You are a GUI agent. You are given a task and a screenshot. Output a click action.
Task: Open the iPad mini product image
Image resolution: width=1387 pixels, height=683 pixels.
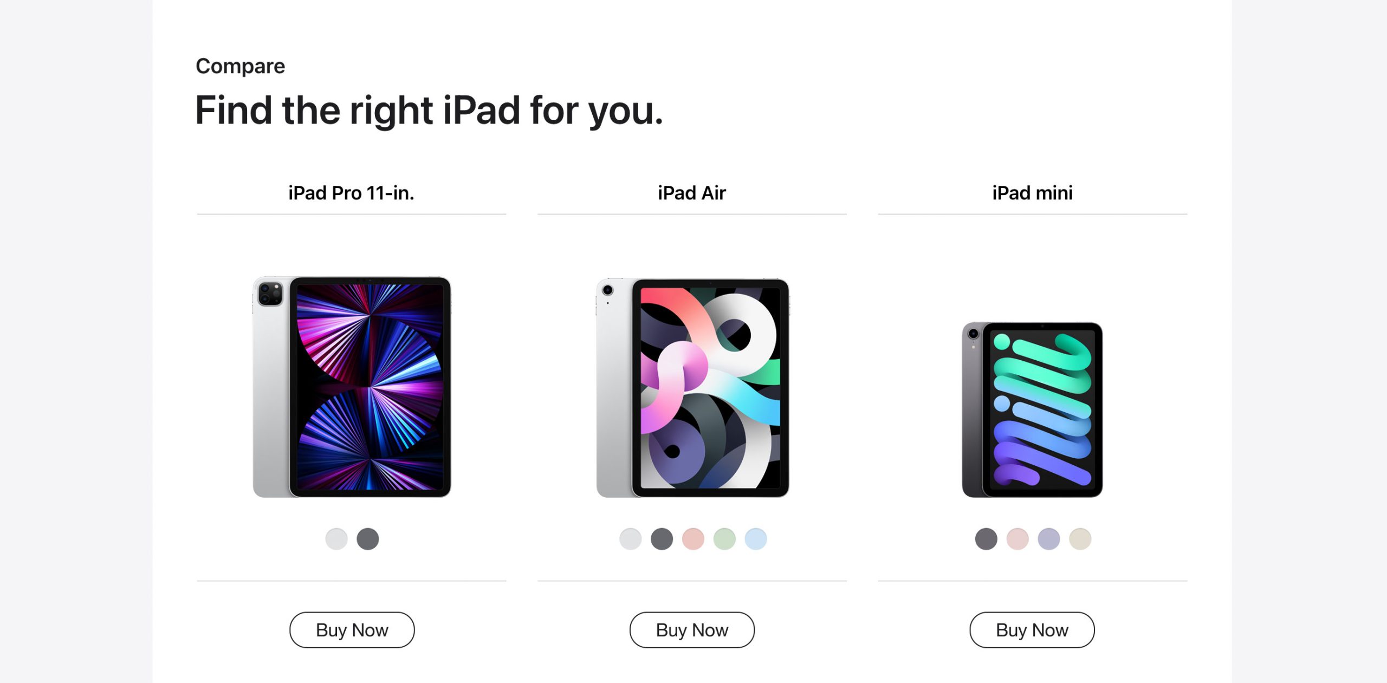pos(1032,409)
